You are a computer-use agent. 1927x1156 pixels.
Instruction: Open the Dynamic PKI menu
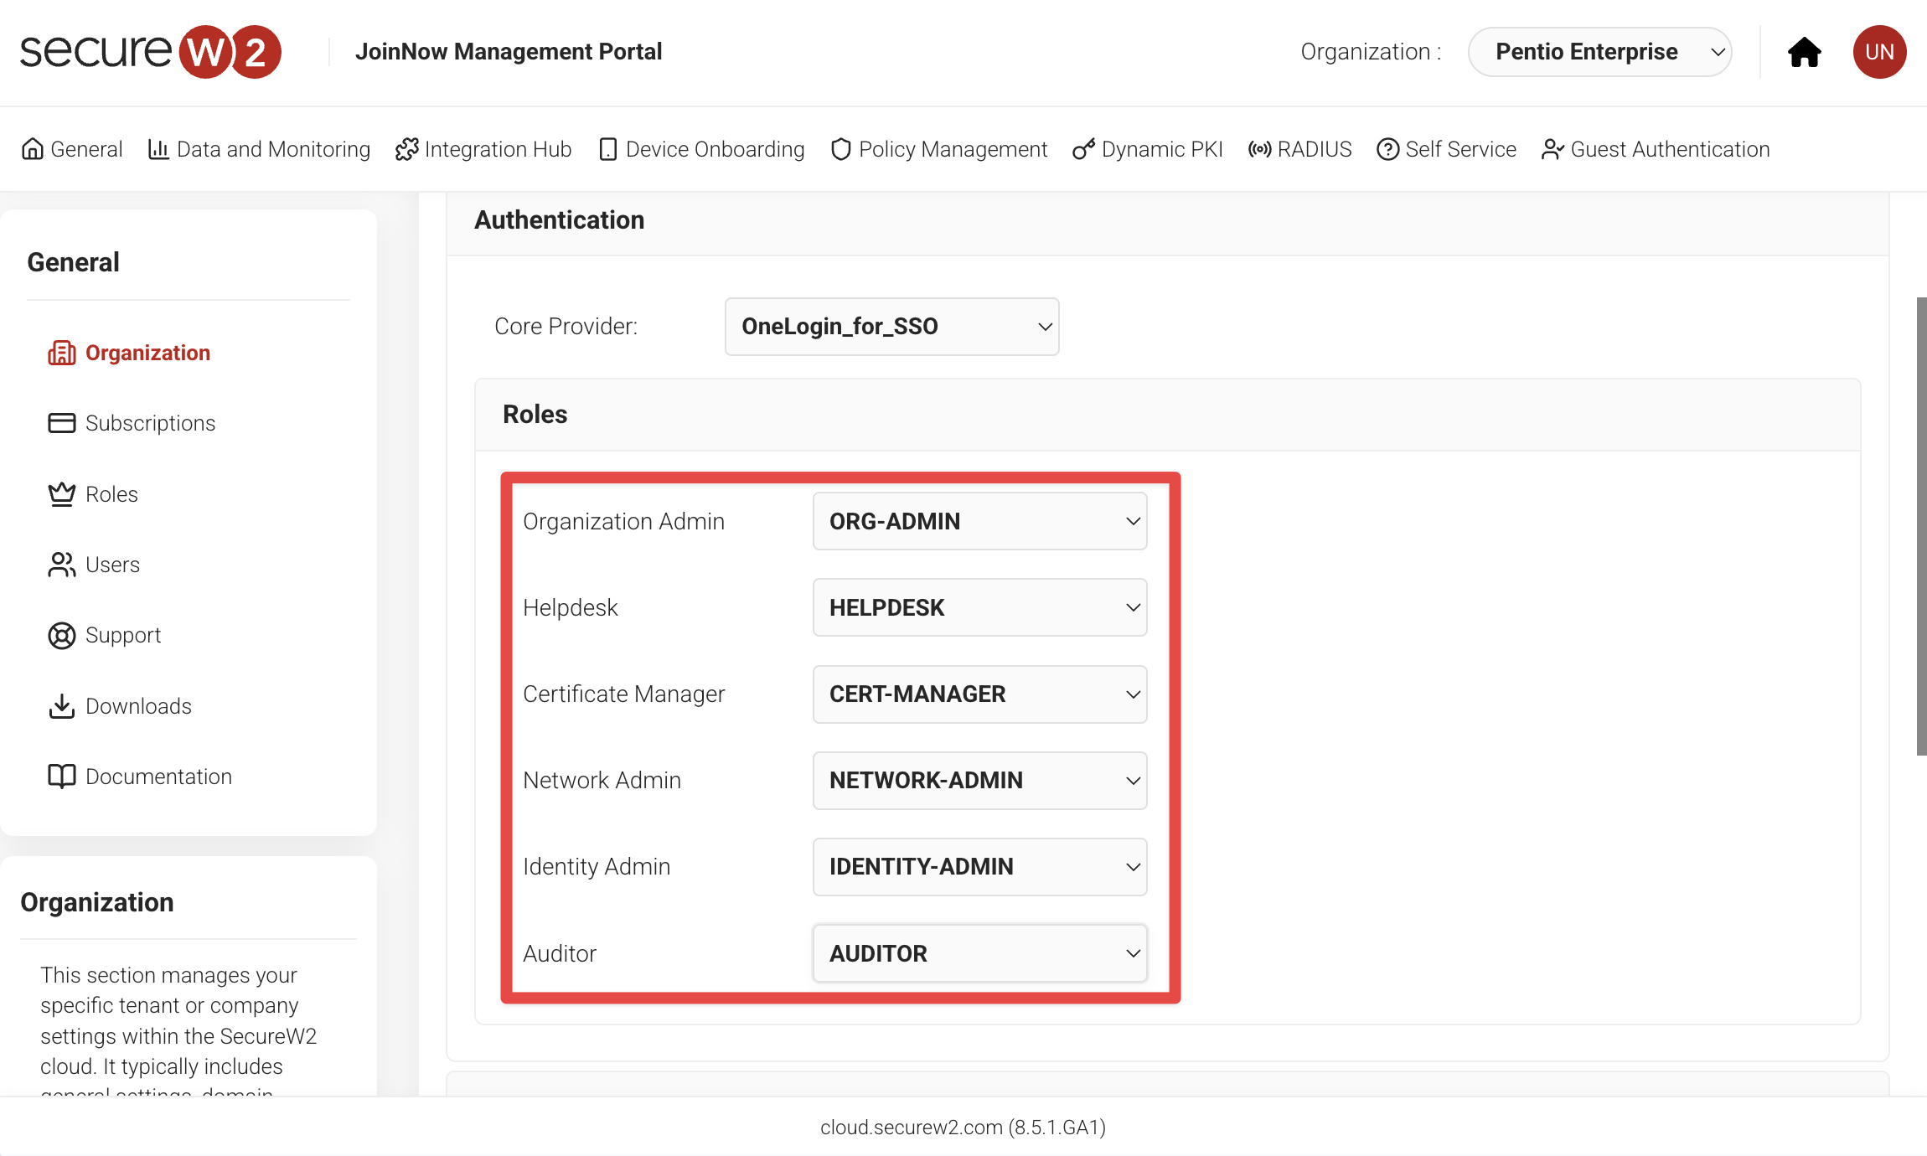(x=1148, y=149)
